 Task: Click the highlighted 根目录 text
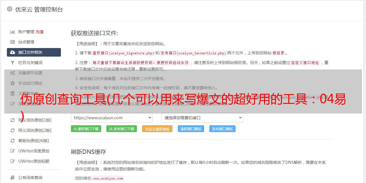279,53
